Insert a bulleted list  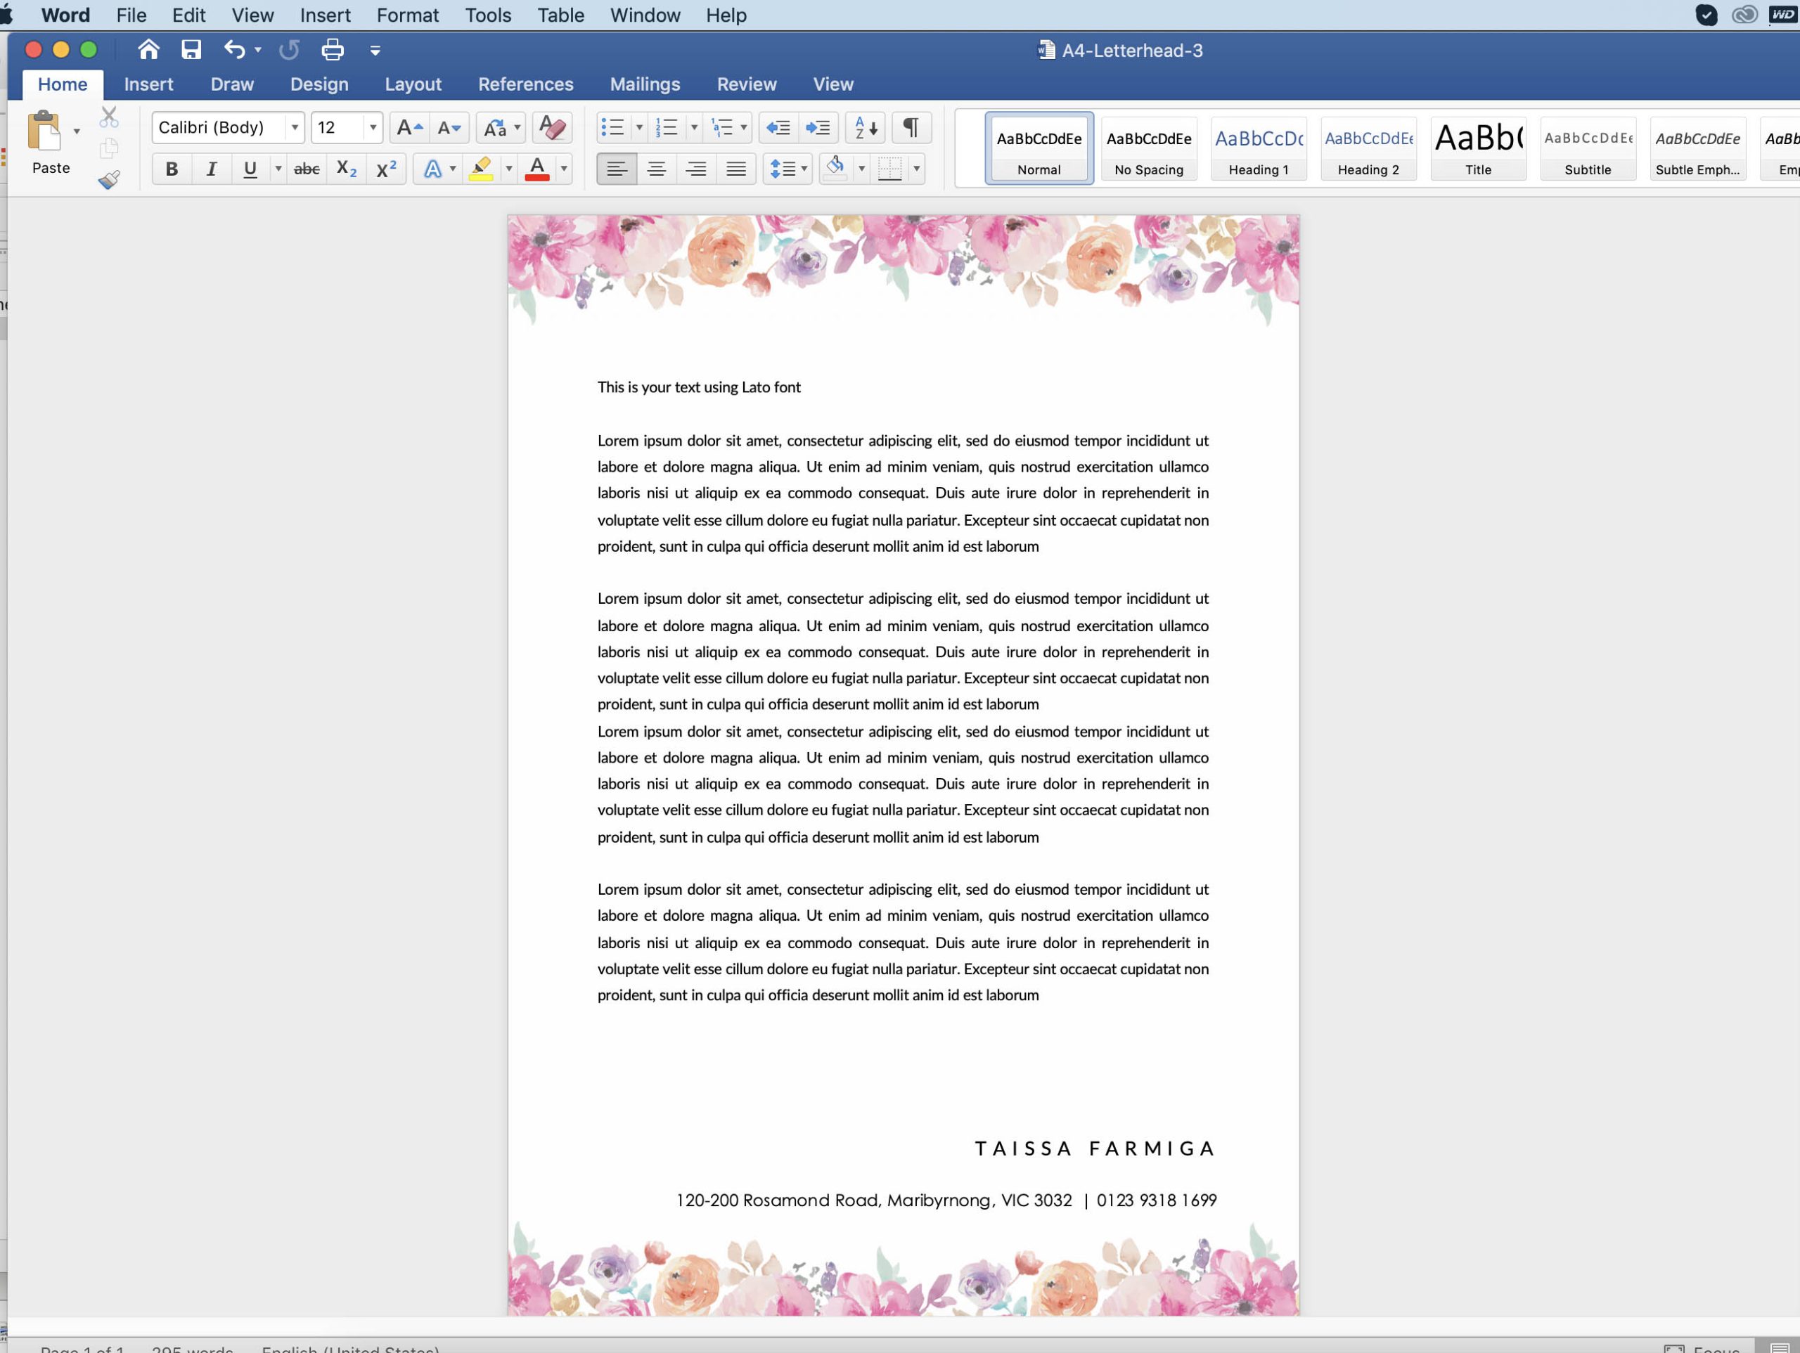pyautogui.click(x=612, y=128)
